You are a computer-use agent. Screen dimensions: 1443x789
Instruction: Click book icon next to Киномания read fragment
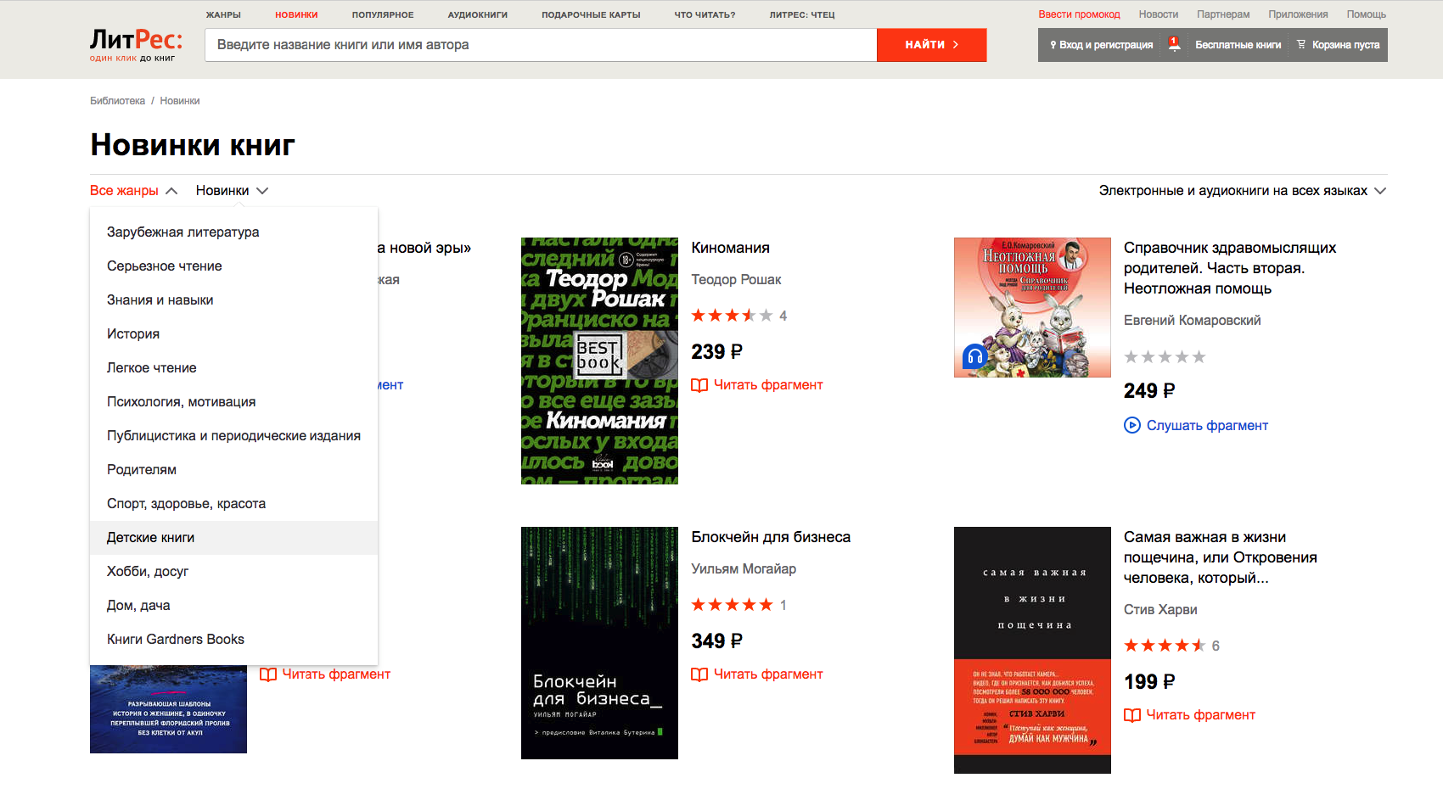[x=699, y=385]
